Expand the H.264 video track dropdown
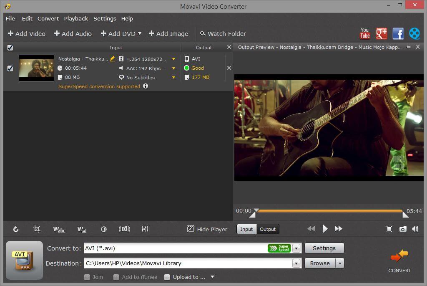 173,59
